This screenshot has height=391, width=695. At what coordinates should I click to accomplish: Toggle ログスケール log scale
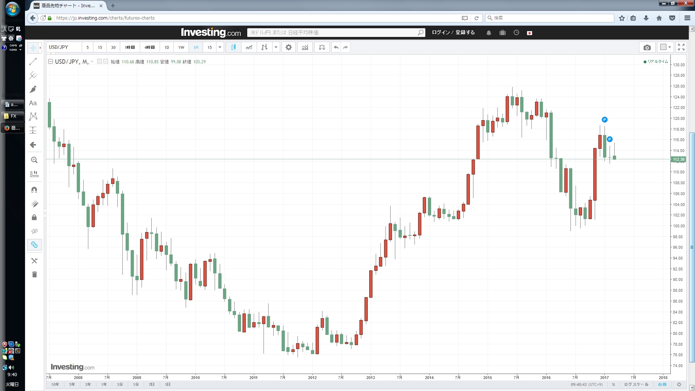click(636, 384)
